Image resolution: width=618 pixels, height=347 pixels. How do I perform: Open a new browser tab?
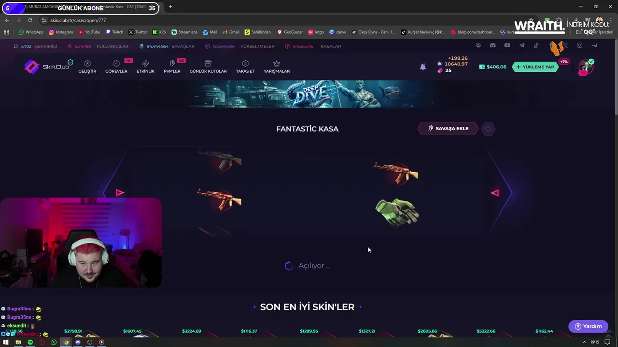click(x=170, y=7)
